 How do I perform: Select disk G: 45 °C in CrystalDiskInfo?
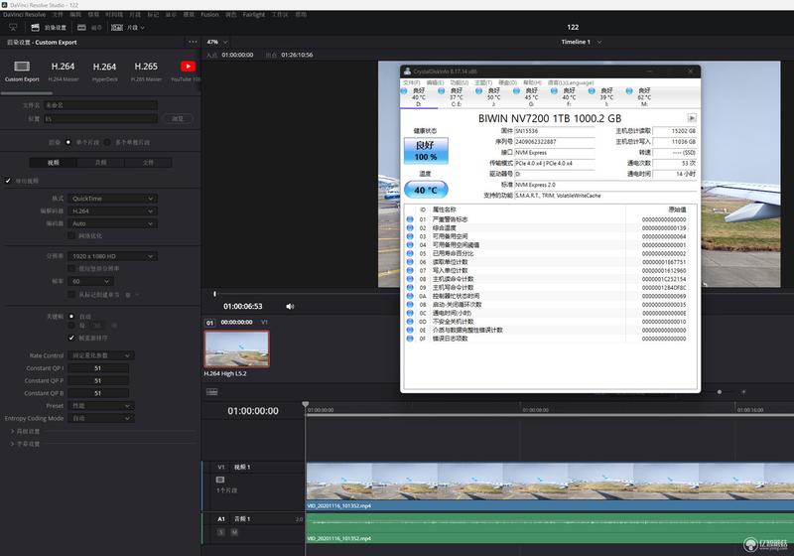click(531, 96)
